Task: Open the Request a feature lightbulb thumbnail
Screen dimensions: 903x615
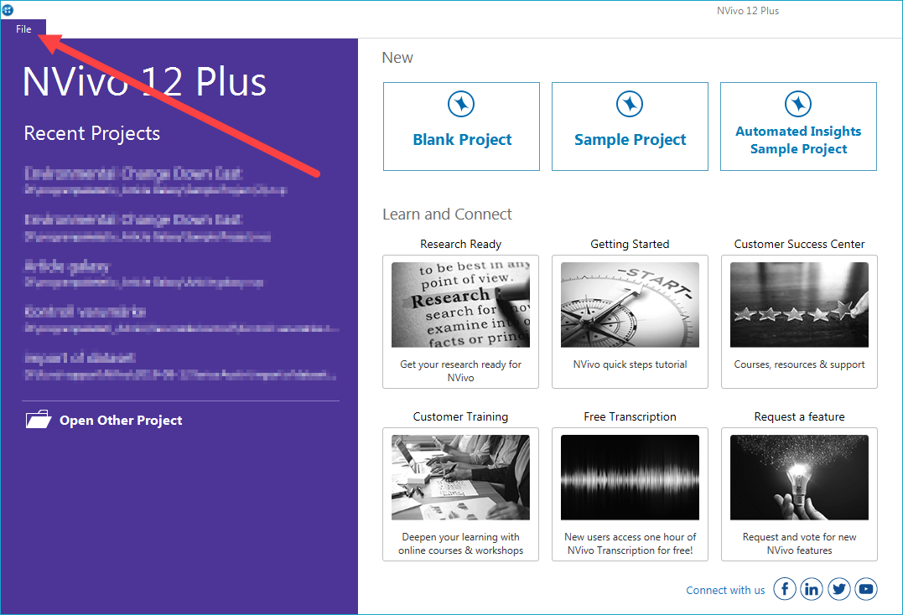Action: (x=799, y=478)
